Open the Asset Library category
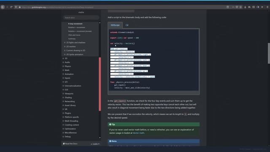270x152 pixels. [70, 105]
